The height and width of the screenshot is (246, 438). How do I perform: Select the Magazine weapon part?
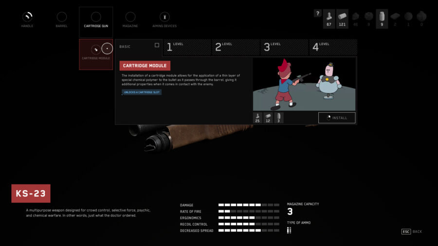pyautogui.click(x=130, y=20)
